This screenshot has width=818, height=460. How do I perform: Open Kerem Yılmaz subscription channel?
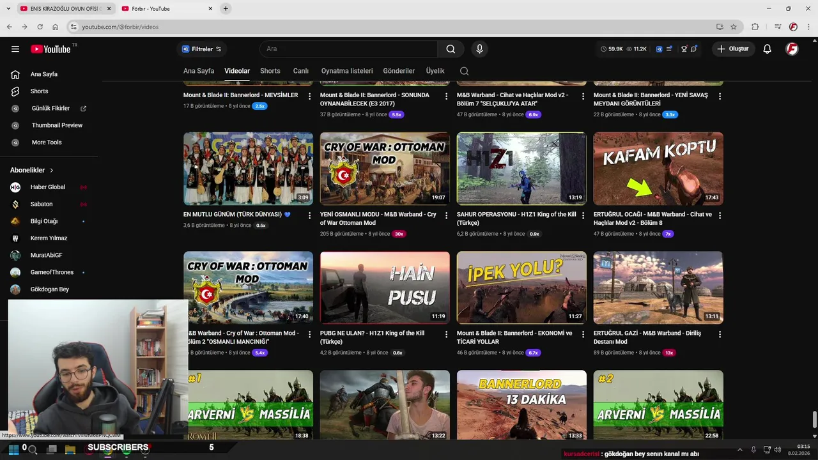pyautogui.click(x=50, y=238)
